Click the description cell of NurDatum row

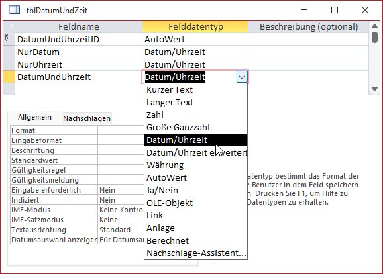309,52
